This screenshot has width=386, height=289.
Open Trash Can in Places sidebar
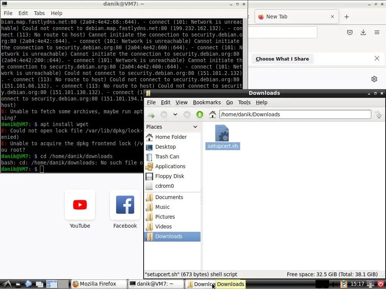(172, 157)
